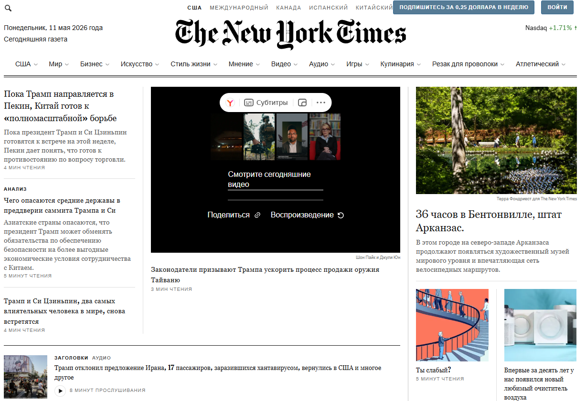Click the subscribe for 0,25 доллара button
This screenshot has width=586, height=401.
(x=464, y=7)
